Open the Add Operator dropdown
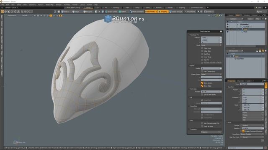Screen dimensions: 268x150 (234, 51)
